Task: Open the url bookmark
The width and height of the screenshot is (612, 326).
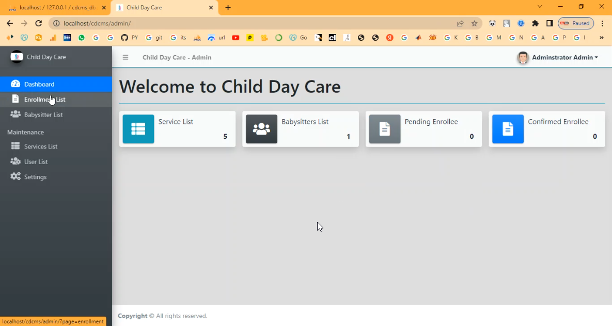Action: [216, 38]
